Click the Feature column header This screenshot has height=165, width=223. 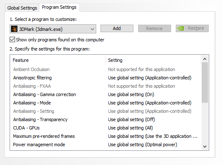[58, 60]
